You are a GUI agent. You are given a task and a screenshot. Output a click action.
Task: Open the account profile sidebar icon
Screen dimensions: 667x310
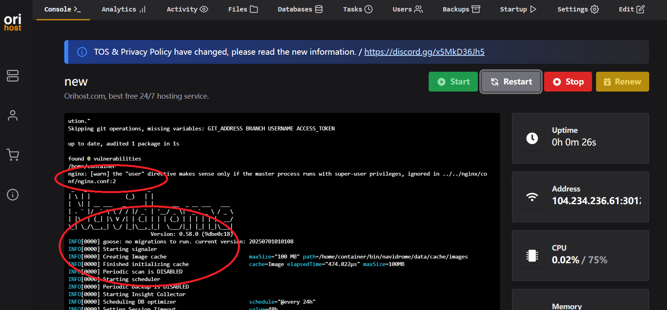click(13, 115)
